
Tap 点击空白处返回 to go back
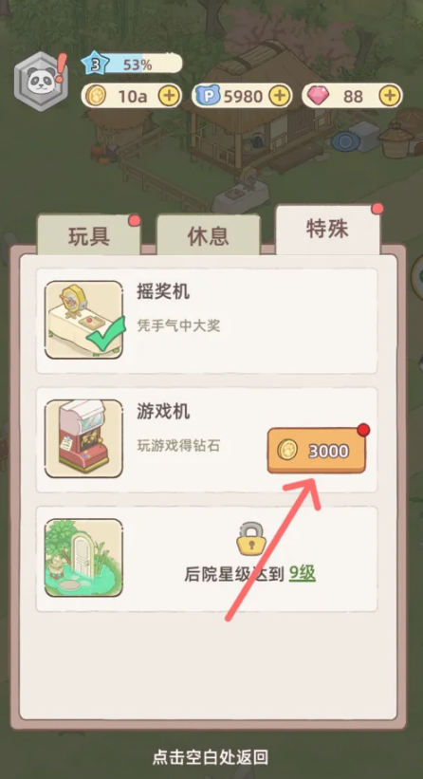click(x=211, y=757)
